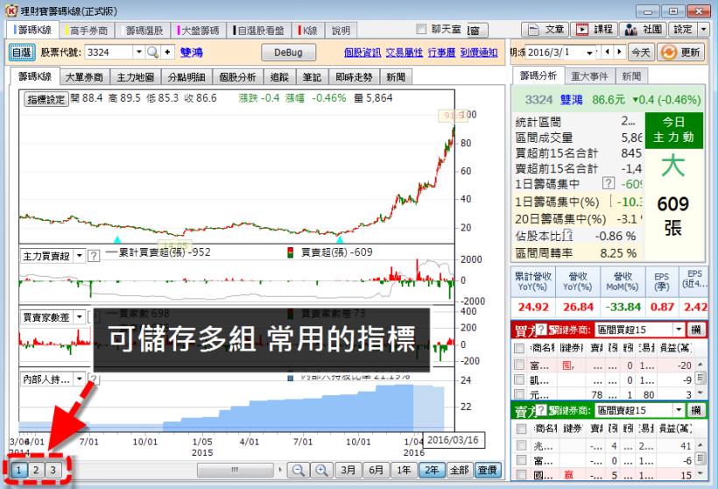The height and width of the screenshot is (489, 718).
Task: Open the 社團 community button
Action: (644, 30)
